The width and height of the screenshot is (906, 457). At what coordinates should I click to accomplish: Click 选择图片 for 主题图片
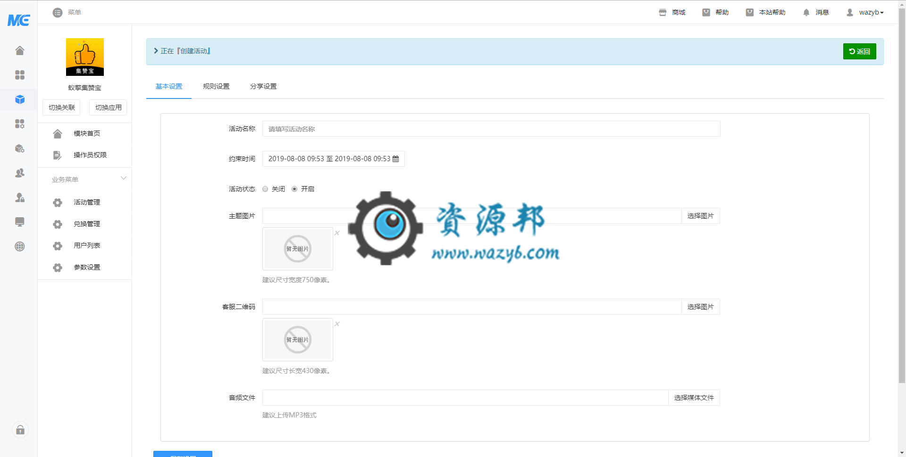pos(701,216)
